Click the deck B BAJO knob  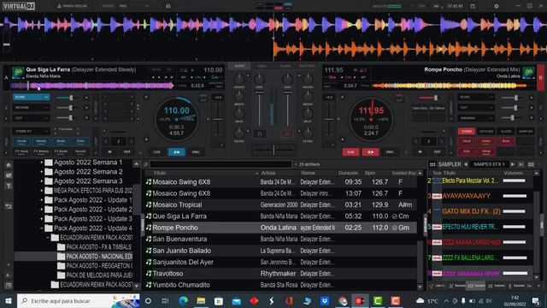tap(308, 113)
